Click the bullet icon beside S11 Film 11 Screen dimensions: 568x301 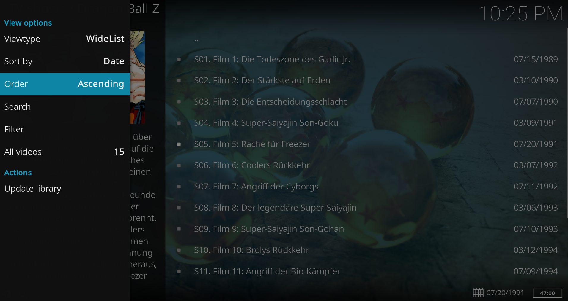click(179, 271)
